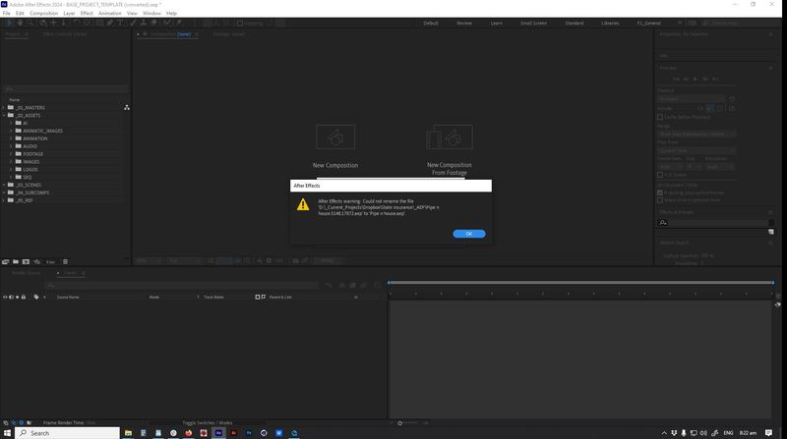The image size is (787, 439).
Task: Collapse the _02_ASSETS folder
Action: tap(6, 115)
